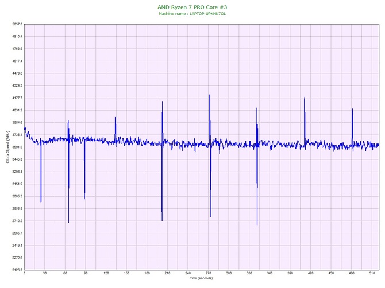Click the chart title 'AMD Ryzen 7 PRO Core #3'

coord(192,7)
